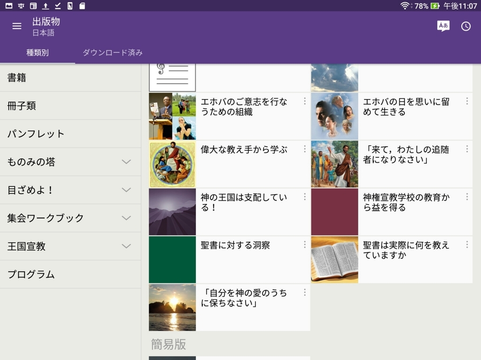The image size is (481, 360).
Task: Tap the Wi-Fi status icon
Action: pos(404,6)
